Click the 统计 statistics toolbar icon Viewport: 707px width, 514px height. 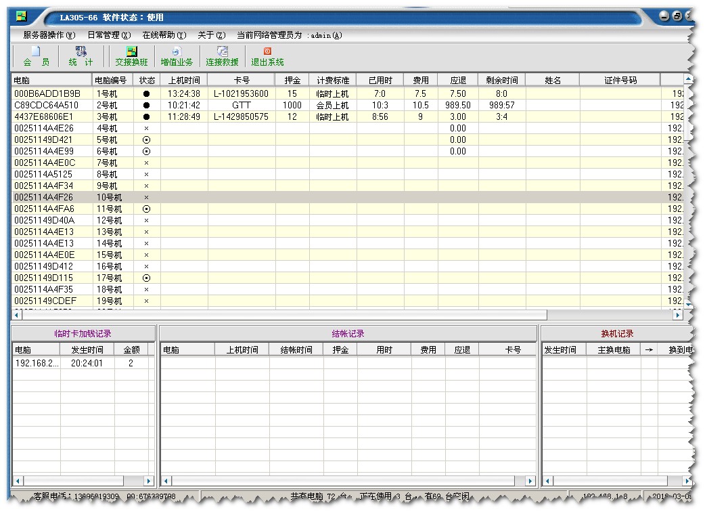click(x=81, y=56)
